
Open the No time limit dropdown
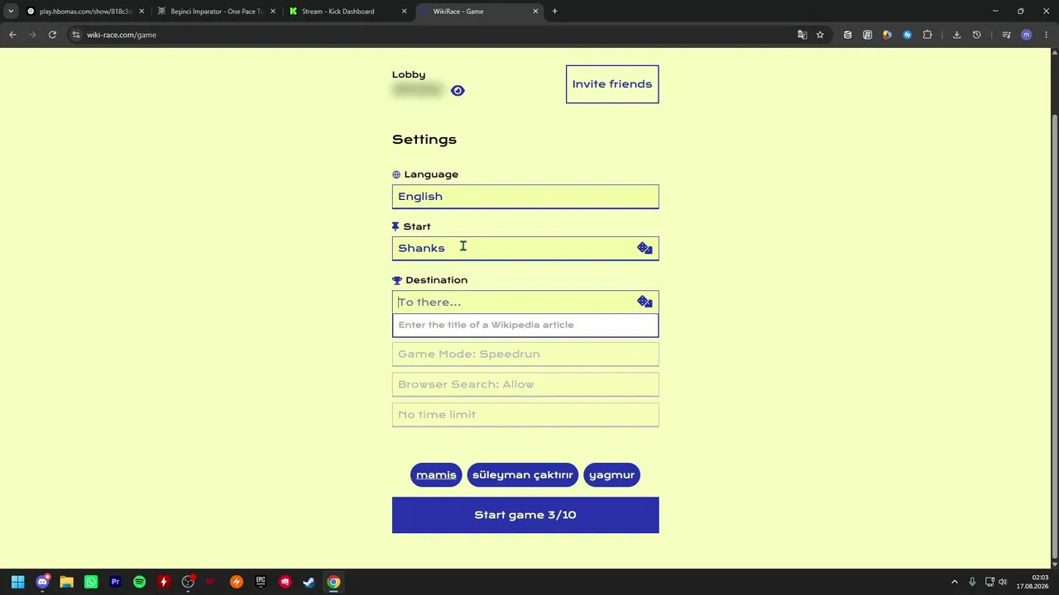click(x=525, y=415)
